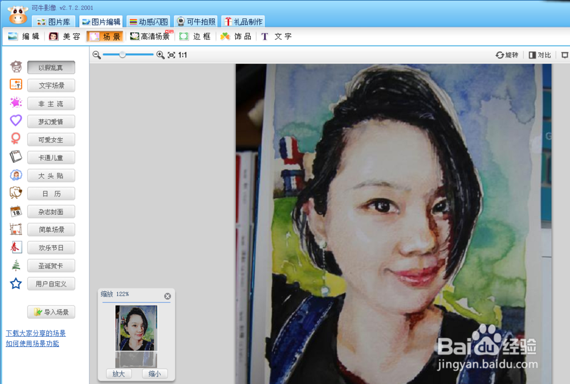570x384 pixels.
Task: Click the orange text-frame icon beside 文字场景
Action: 16,85
